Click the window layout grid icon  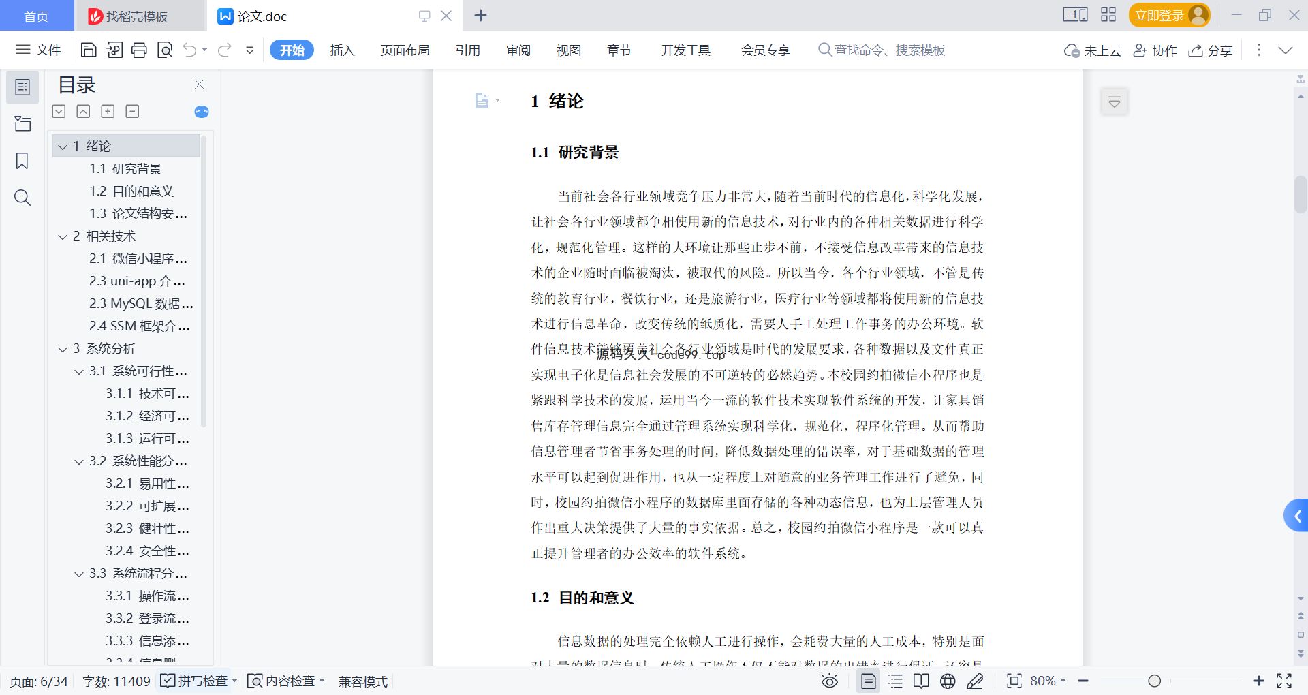(x=1108, y=14)
